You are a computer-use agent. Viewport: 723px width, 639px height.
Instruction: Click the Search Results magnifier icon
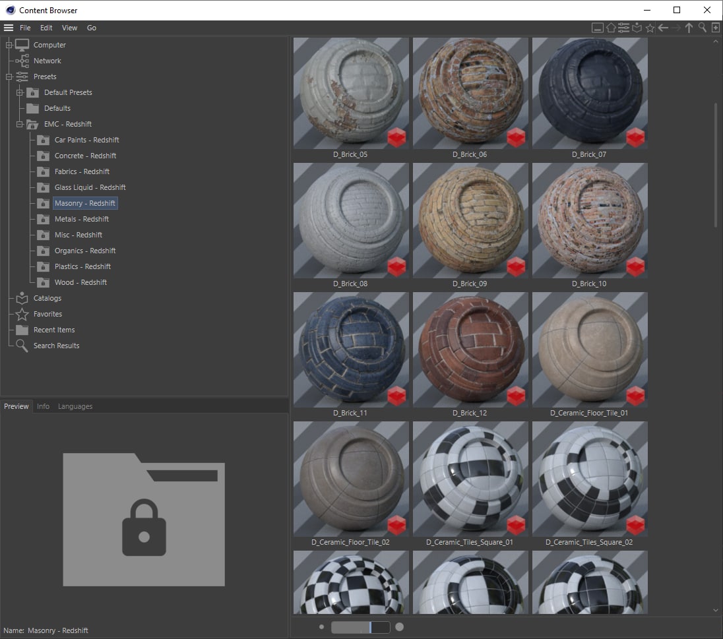click(x=22, y=346)
